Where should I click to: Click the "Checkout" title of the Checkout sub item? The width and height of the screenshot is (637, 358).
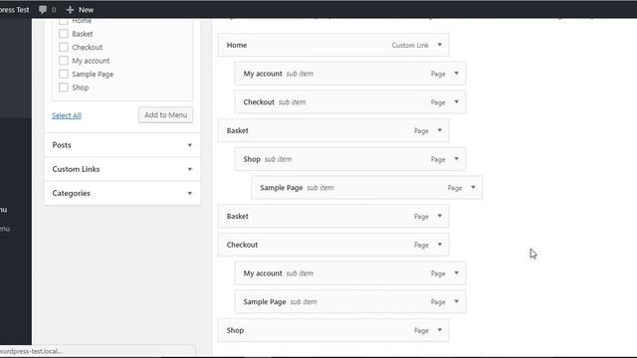pos(259,101)
